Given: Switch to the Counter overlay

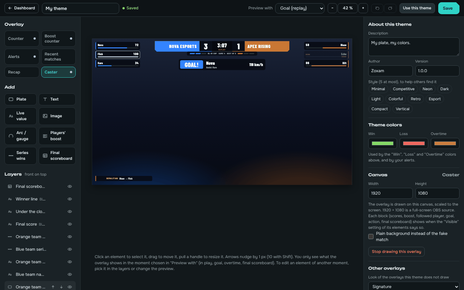Looking at the screenshot, I should (x=22, y=39).
